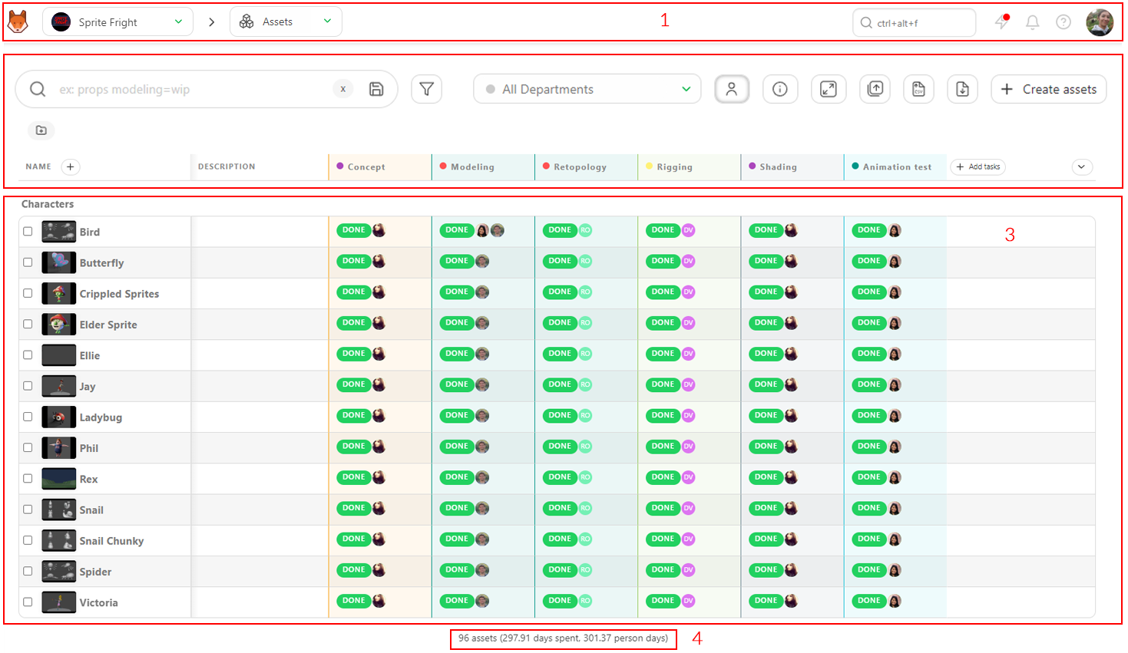The height and width of the screenshot is (653, 1128).
Task: Click the export download icon
Action: coord(962,89)
